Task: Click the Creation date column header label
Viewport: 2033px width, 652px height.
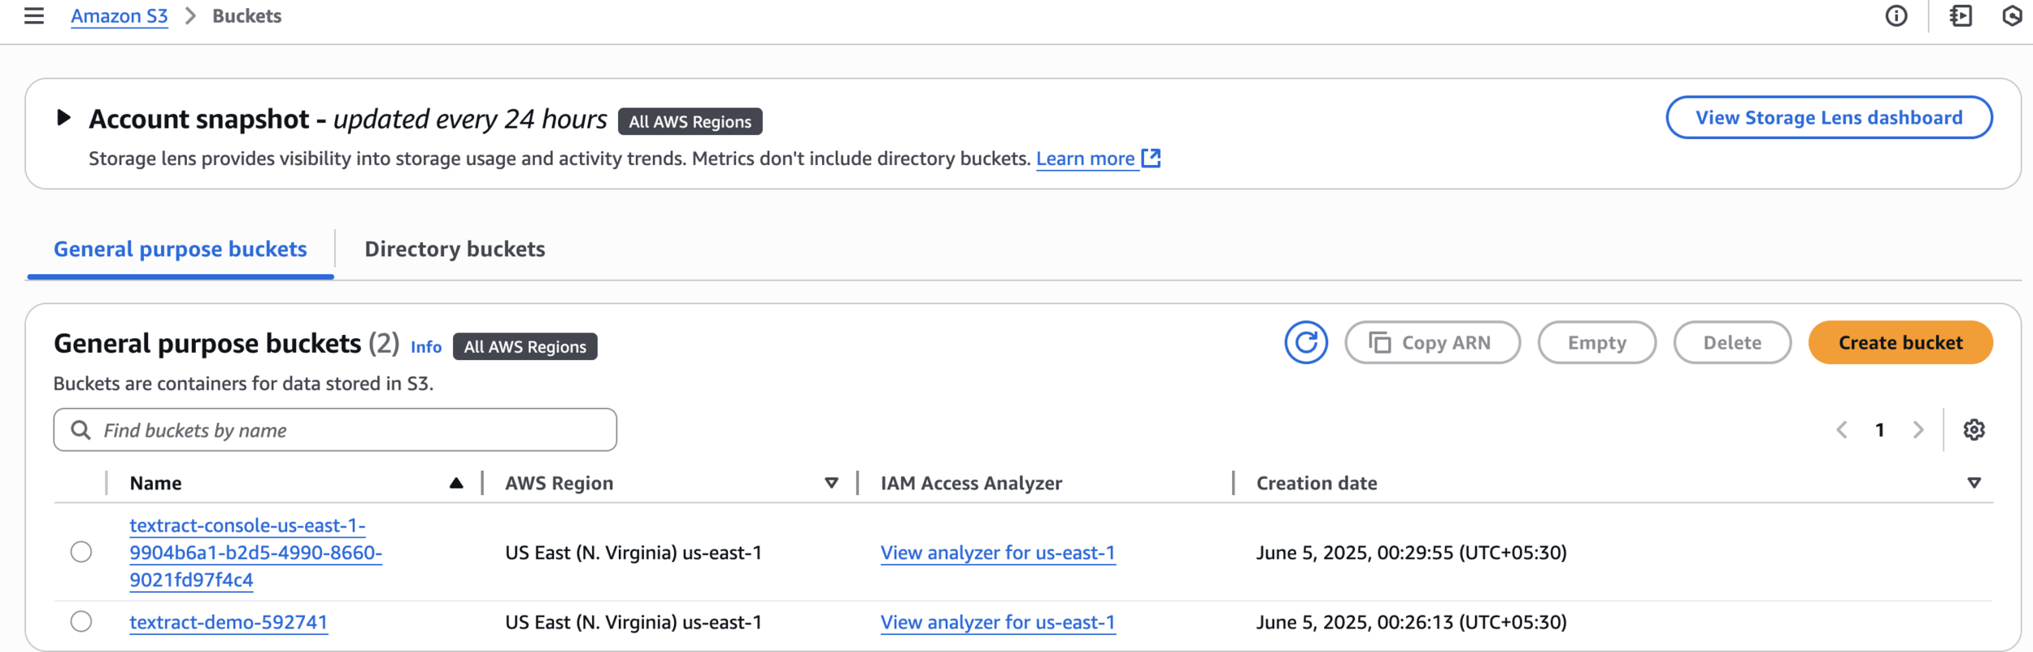Action: 1317,483
